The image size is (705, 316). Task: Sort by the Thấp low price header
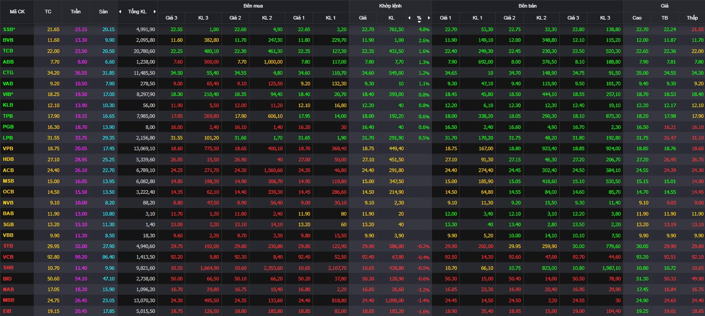pos(692,18)
